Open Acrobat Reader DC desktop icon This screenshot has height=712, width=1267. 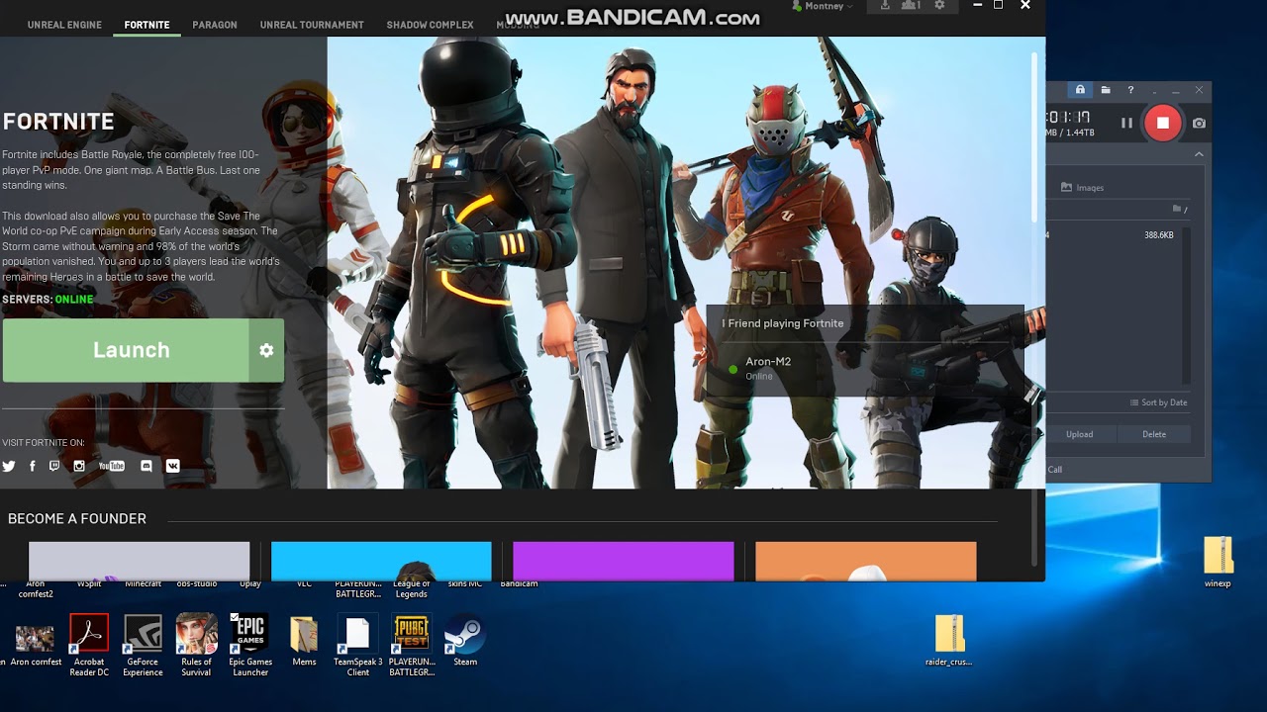(x=89, y=646)
